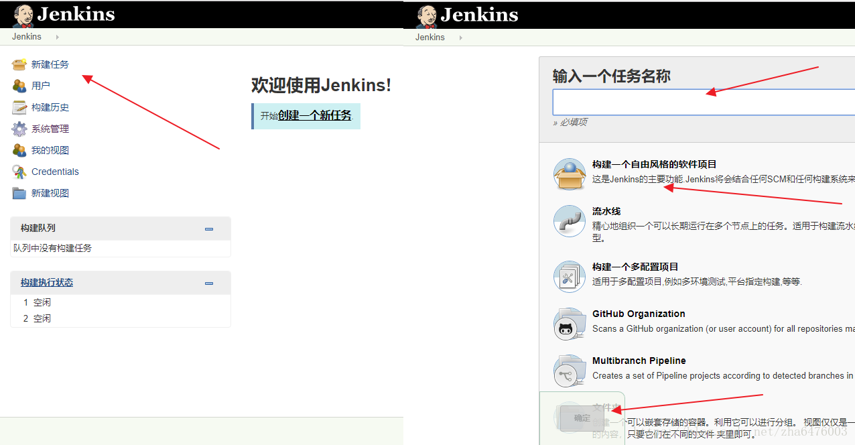Click the 输入一个任务名称 heading
855x445 pixels.
click(611, 76)
